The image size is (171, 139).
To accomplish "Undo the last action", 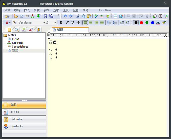I will (x=65, y=16).
